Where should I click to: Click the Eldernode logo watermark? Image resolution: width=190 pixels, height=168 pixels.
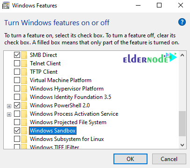point(150,58)
